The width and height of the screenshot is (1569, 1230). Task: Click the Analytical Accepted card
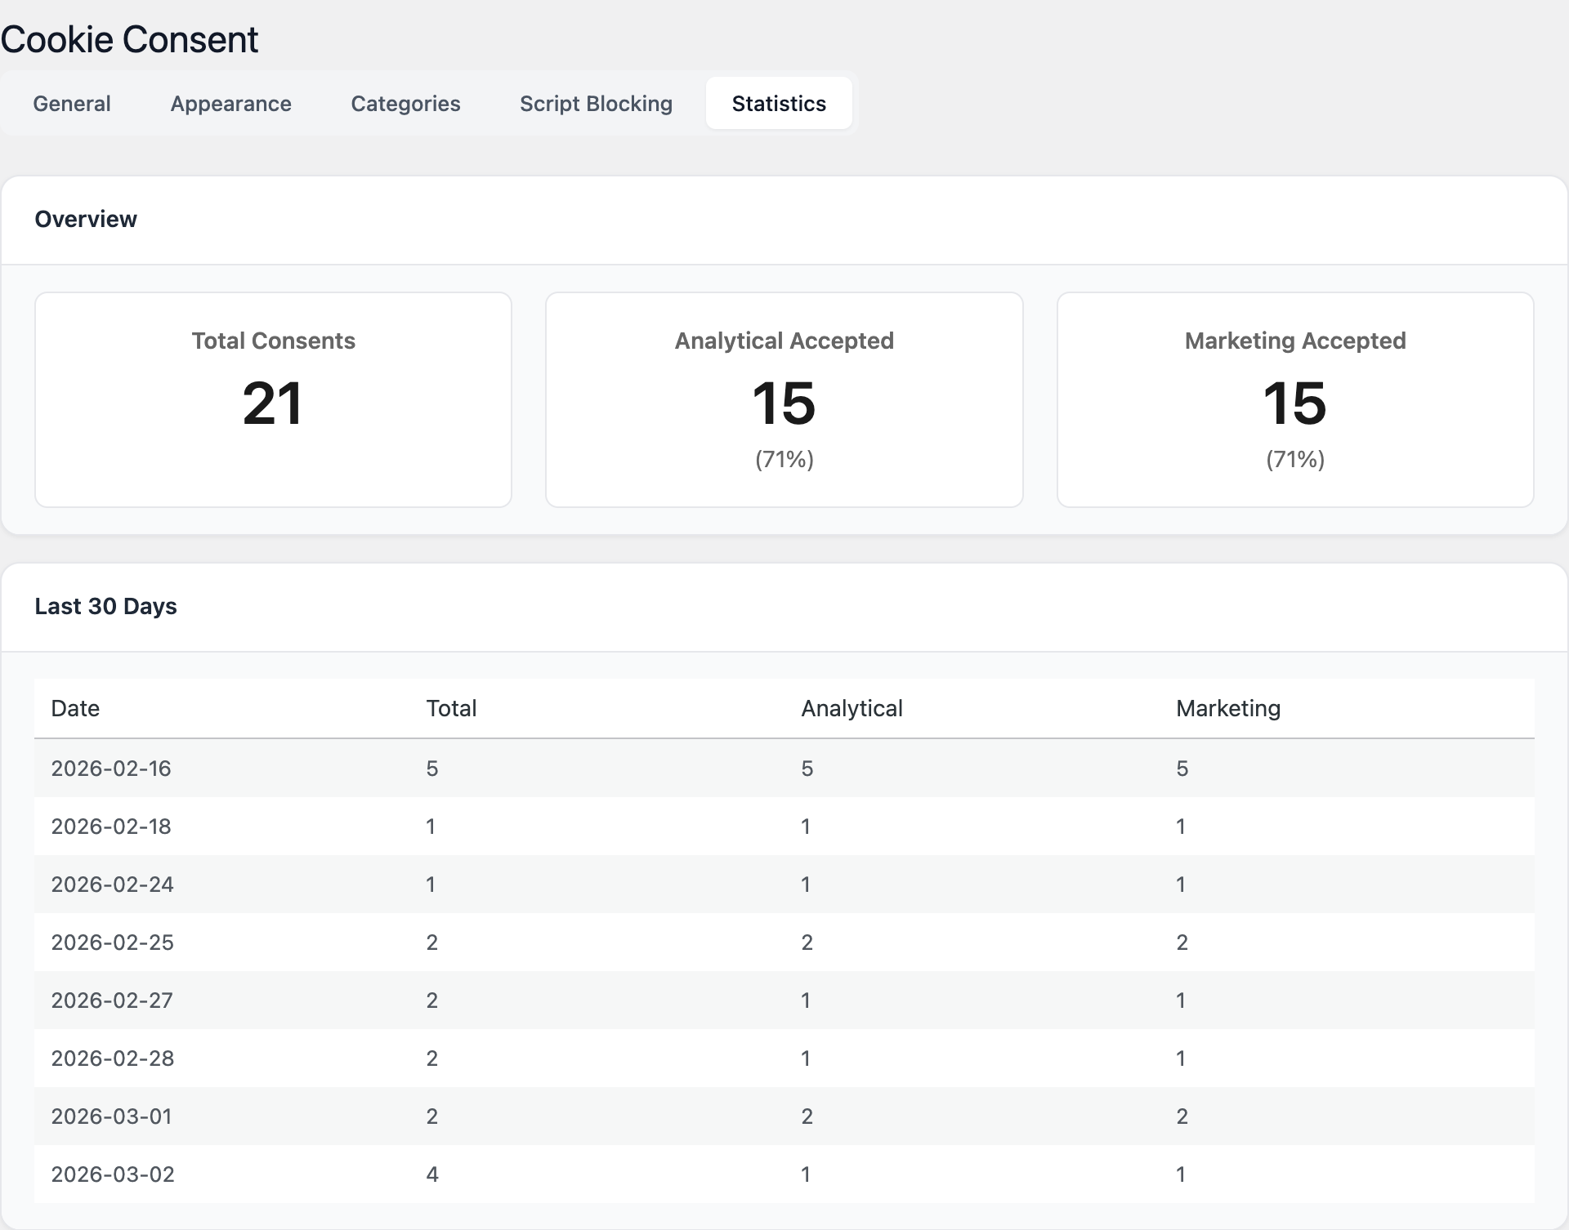click(x=784, y=399)
